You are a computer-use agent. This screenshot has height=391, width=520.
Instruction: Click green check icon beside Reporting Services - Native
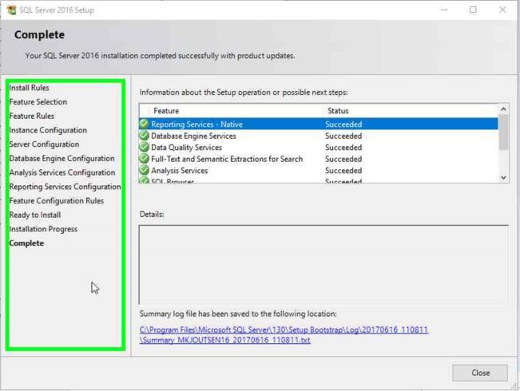click(144, 124)
